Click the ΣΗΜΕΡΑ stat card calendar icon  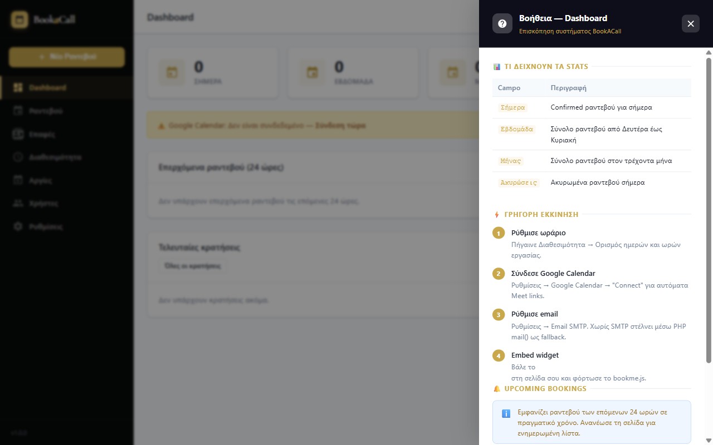pyautogui.click(x=172, y=72)
